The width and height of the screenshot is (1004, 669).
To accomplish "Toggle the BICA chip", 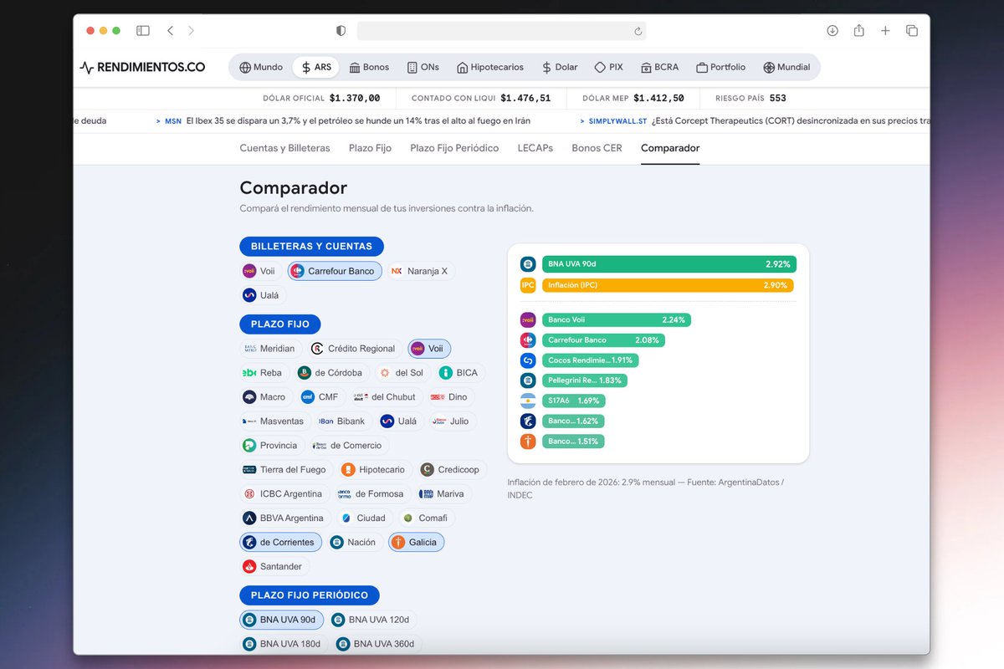I will pyautogui.click(x=459, y=373).
